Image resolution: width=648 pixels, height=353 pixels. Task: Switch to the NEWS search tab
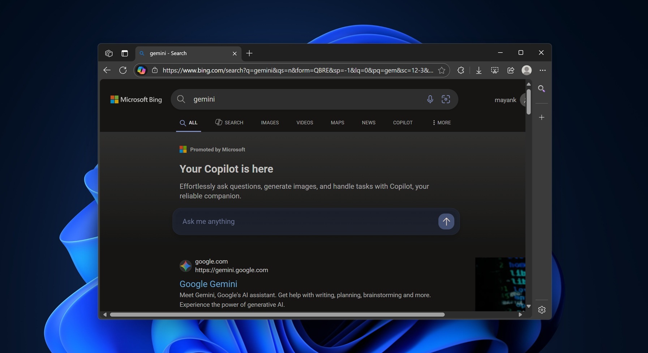(x=368, y=122)
